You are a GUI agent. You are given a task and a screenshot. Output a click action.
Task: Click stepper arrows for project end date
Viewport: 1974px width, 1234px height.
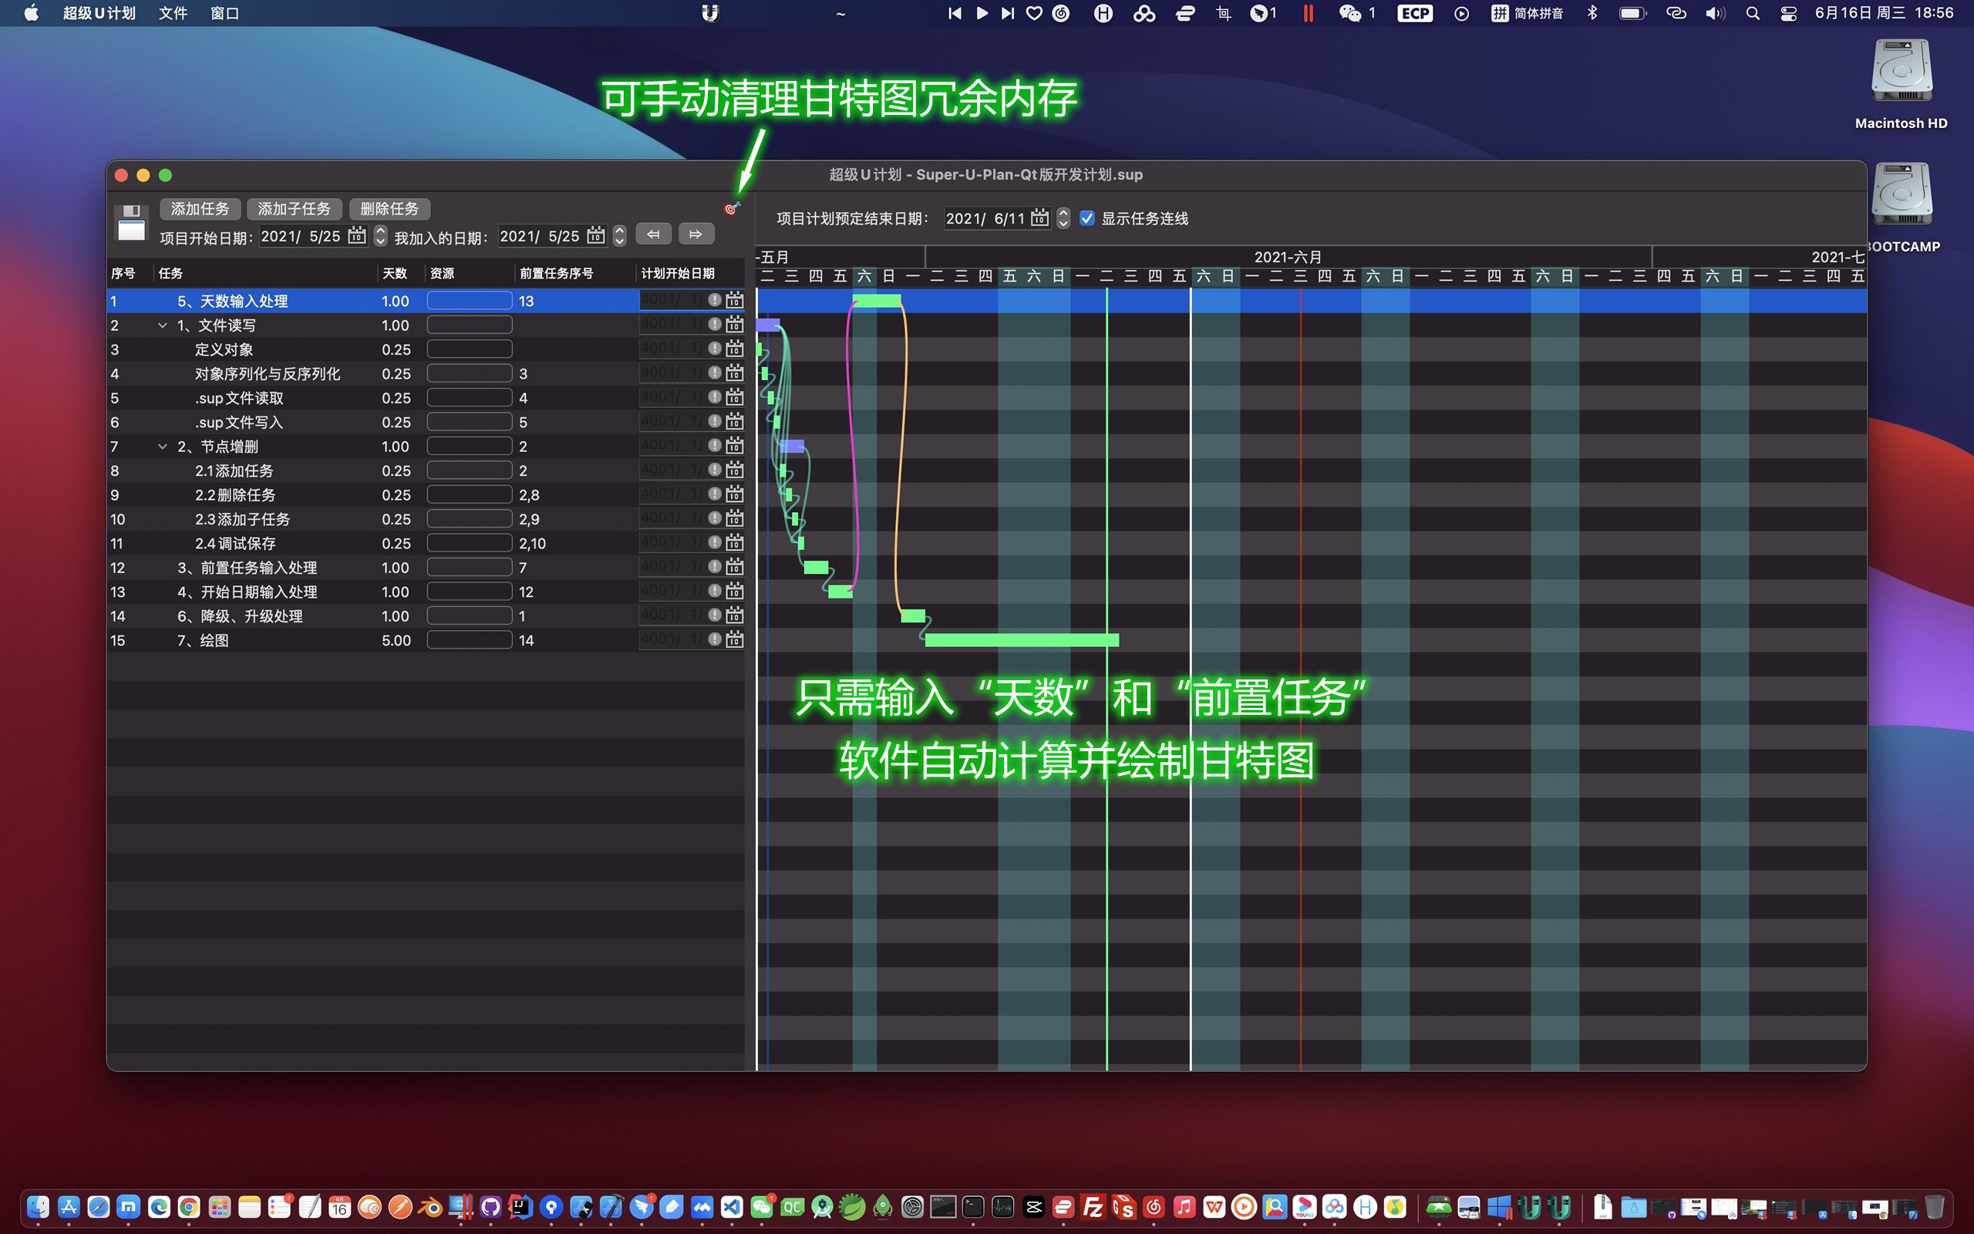pyautogui.click(x=1063, y=218)
